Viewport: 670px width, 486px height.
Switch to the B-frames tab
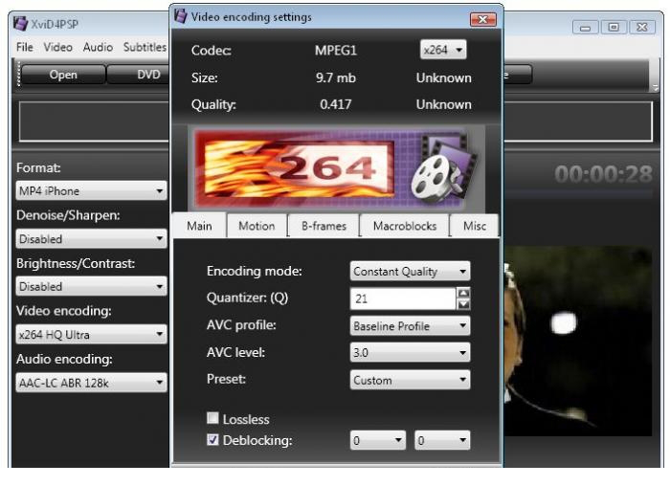(324, 226)
